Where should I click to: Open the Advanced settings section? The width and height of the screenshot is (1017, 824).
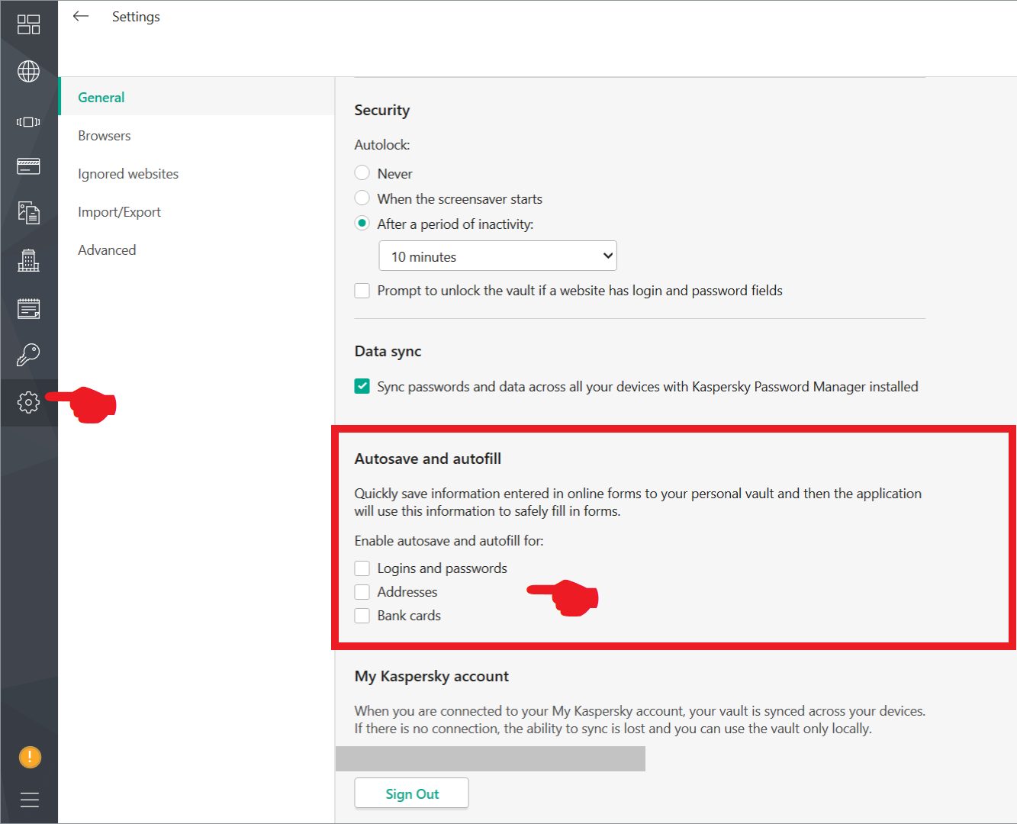point(107,250)
